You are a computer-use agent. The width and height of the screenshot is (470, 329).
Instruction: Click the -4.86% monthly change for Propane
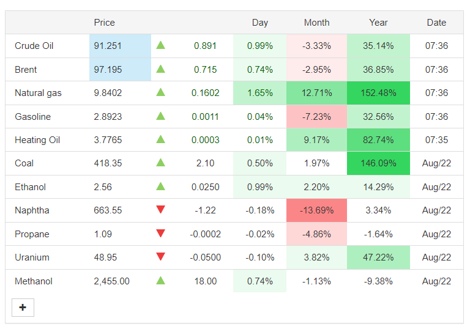coord(316,234)
